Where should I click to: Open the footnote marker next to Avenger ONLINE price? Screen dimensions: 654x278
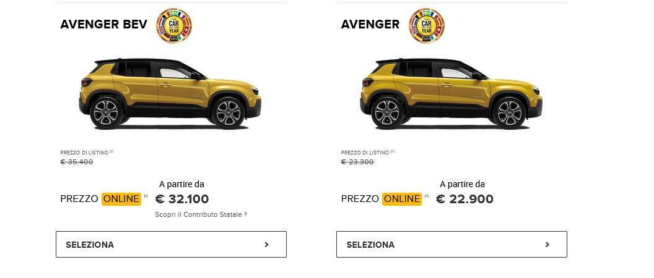click(x=427, y=196)
